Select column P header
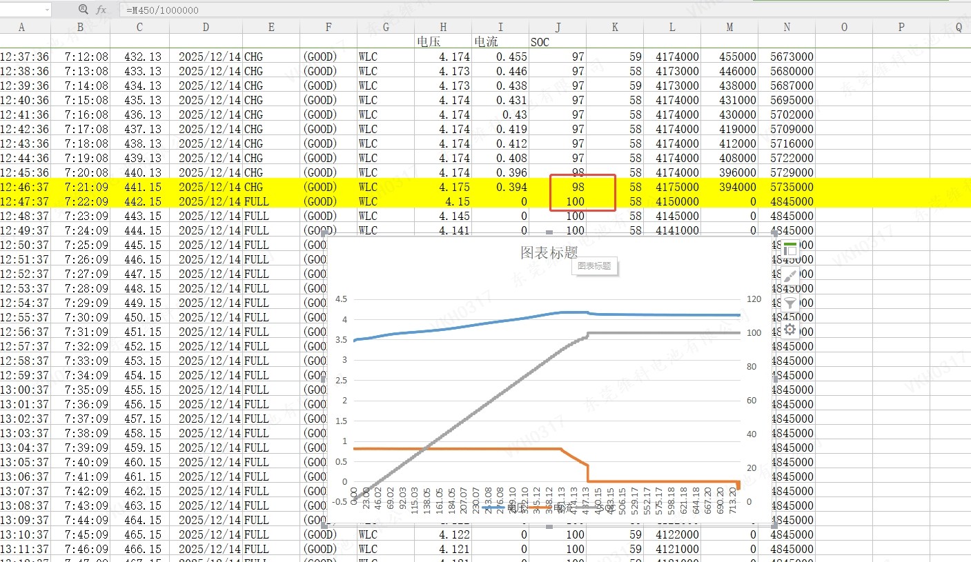The image size is (971, 562). pyautogui.click(x=901, y=27)
